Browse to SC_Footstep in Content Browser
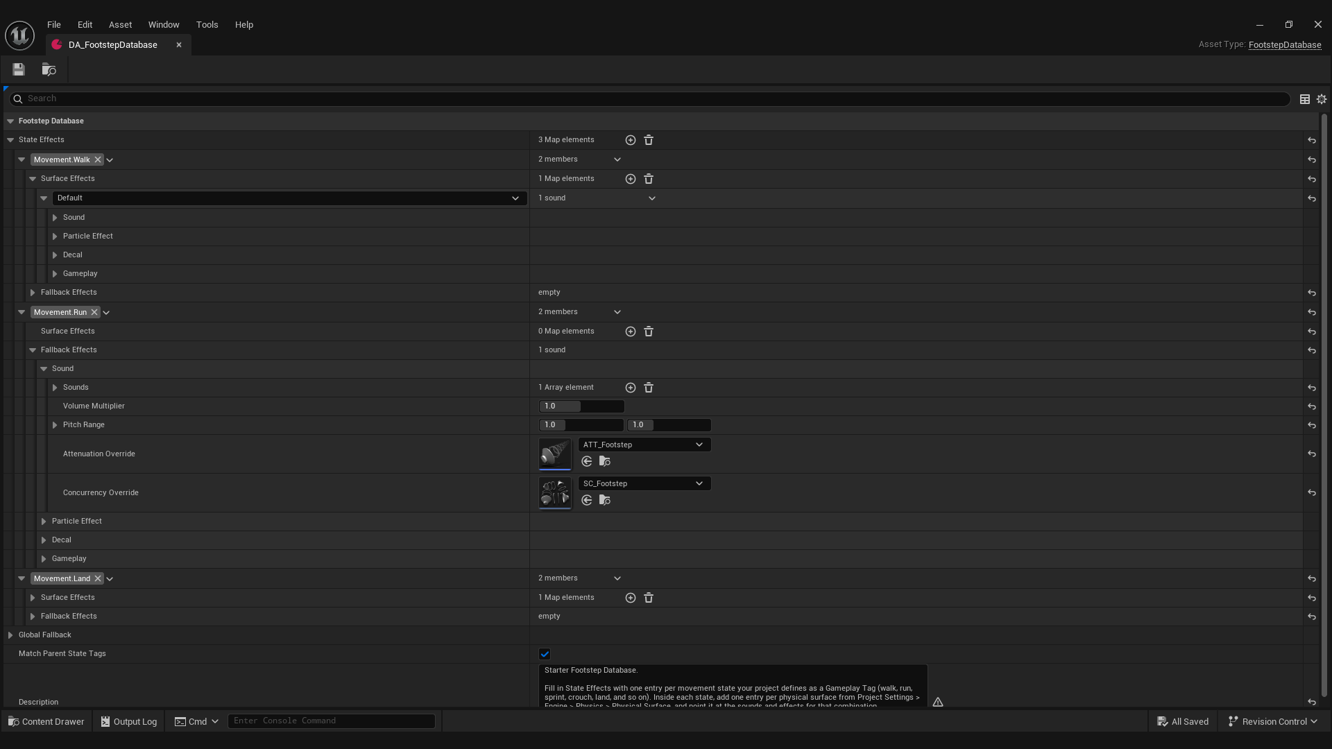 click(605, 500)
